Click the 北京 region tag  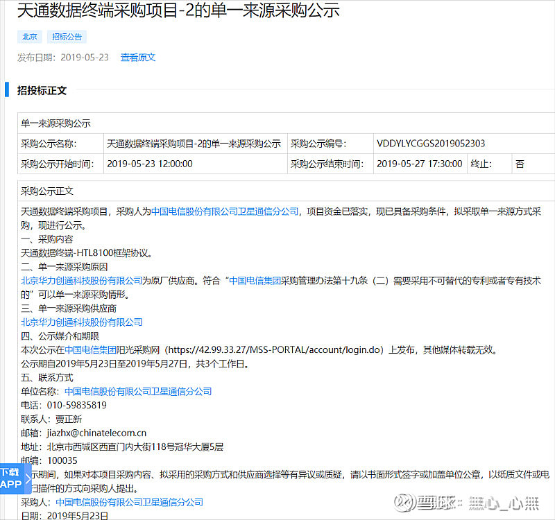(30, 37)
